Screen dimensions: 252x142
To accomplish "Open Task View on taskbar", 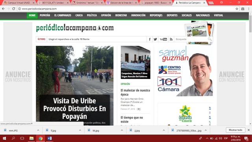I will (22, 138).
